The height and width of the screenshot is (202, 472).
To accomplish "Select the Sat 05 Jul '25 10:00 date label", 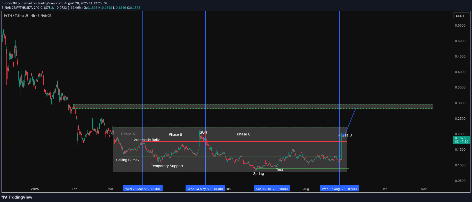I will click(x=272, y=189).
